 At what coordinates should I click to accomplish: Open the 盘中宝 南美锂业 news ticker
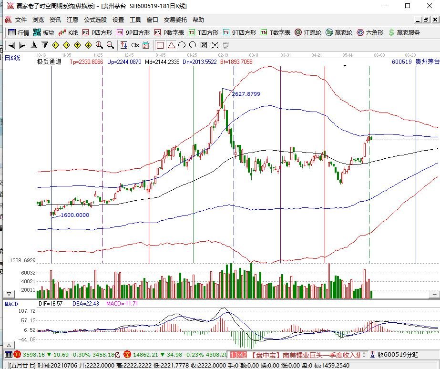305,355
